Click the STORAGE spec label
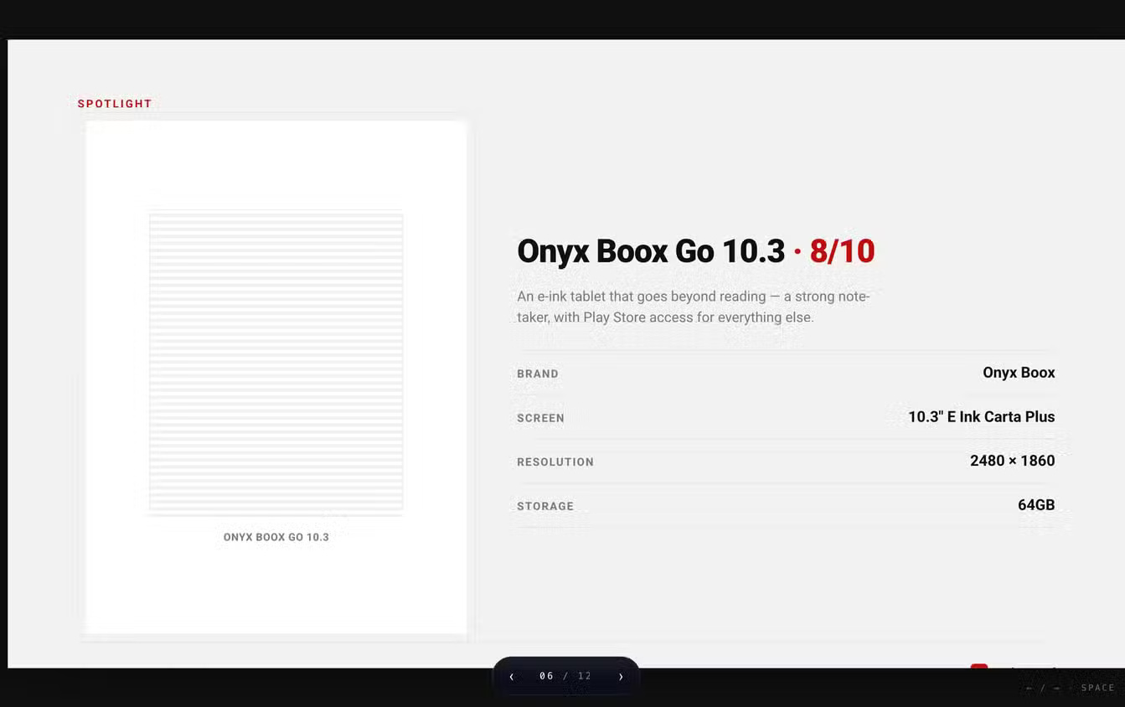This screenshot has height=707, width=1125. [x=545, y=506]
